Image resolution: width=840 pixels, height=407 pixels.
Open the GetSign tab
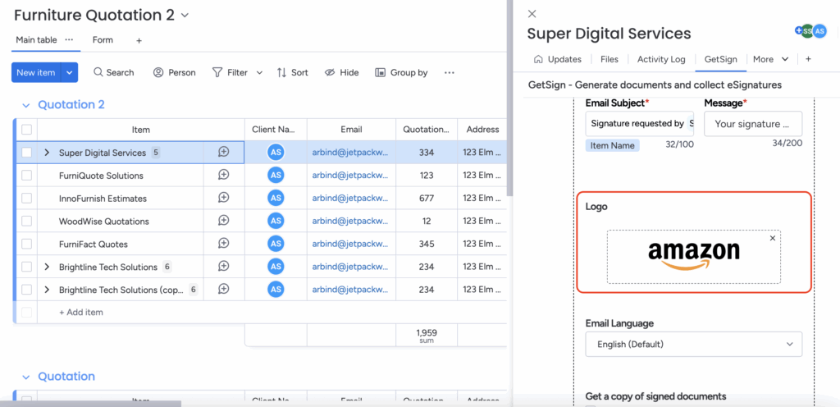[x=720, y=59]
